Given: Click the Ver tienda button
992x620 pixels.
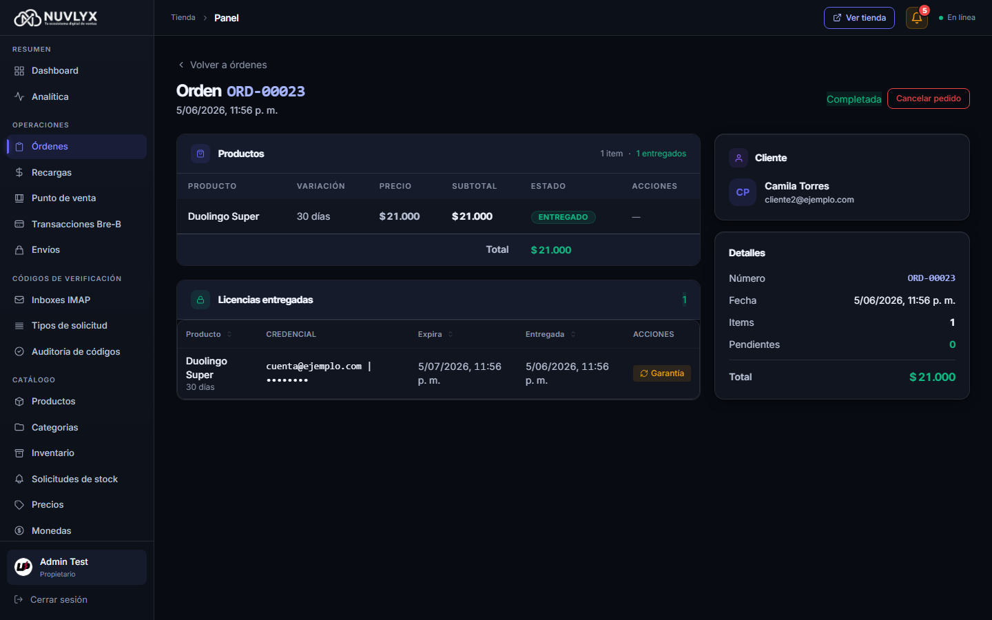Looking at the screenshot, I should click(x=859, y=18).
